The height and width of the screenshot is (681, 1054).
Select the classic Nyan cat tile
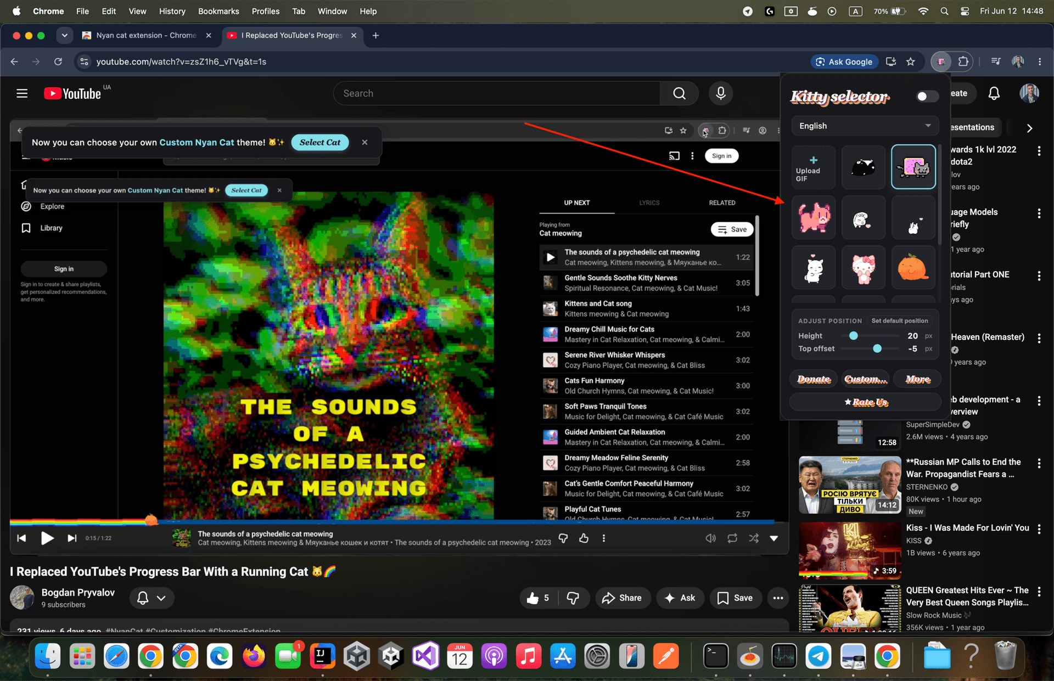point(913,167)
